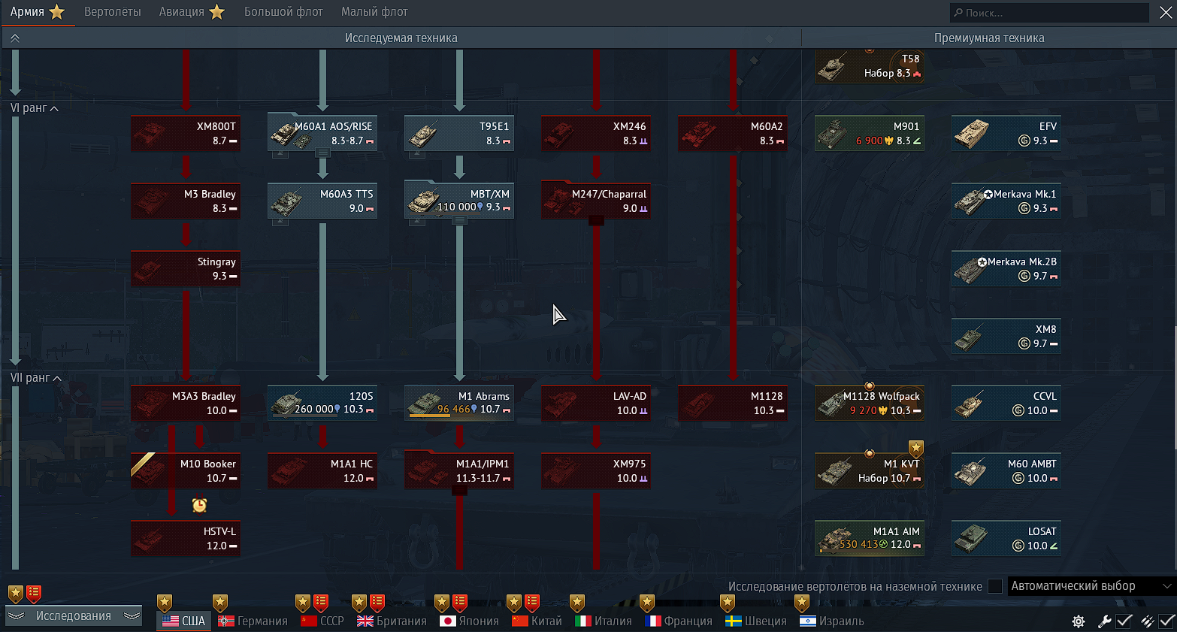Select the M60A2 tank
The image size is (1177, 632).
[733, 133]
